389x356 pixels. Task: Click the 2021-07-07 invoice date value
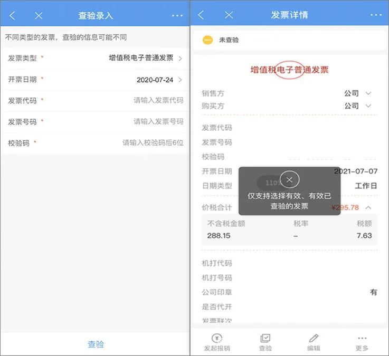click(x=356, y=171)
